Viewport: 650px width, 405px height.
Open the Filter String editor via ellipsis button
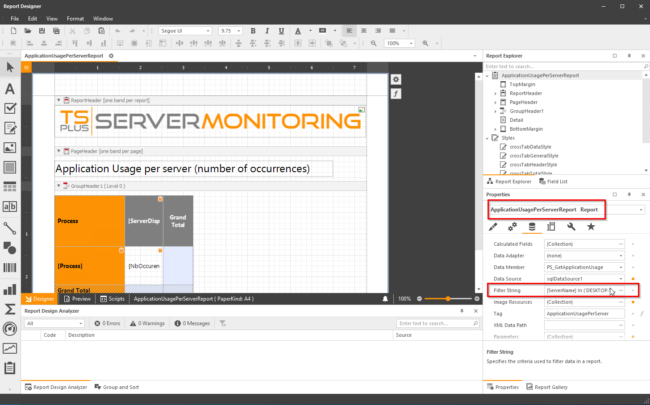click(x=621, y=290)
